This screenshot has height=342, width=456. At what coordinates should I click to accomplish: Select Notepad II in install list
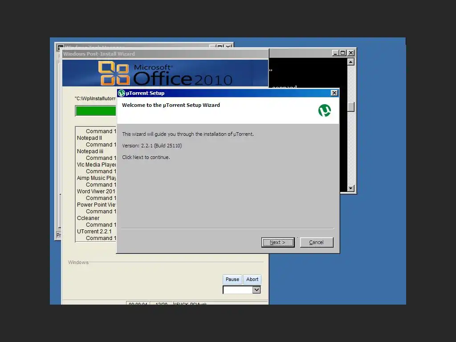(x=89, y=138)
